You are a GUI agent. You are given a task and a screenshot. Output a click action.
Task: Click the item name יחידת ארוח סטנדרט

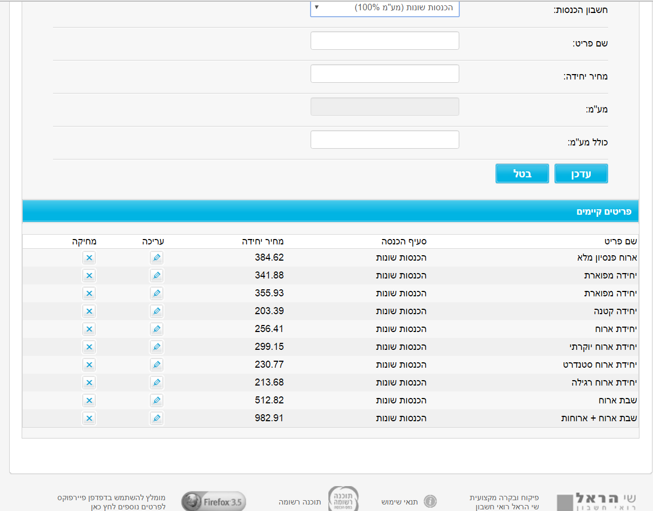click(601, 365)
